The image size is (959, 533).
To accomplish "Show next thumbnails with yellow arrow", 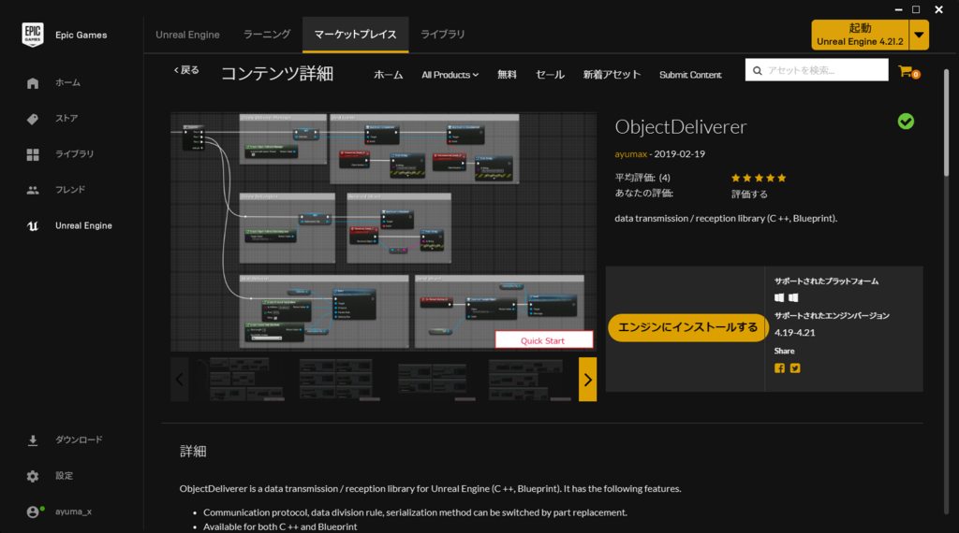I will click(x=588, y=379).
